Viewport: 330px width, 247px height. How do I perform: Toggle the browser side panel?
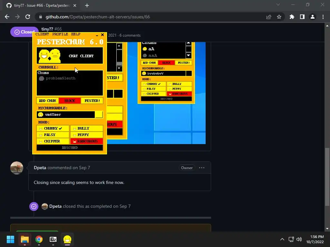302,17
